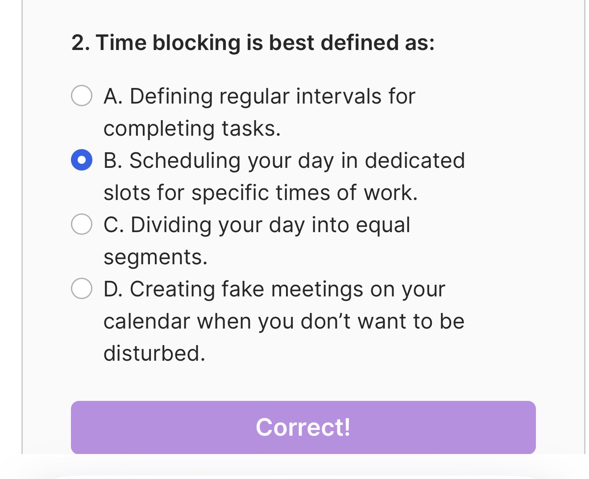Click the question number '2.'
Image resolution: width=589 pixels, height=479 pixels.
(81, 43)
